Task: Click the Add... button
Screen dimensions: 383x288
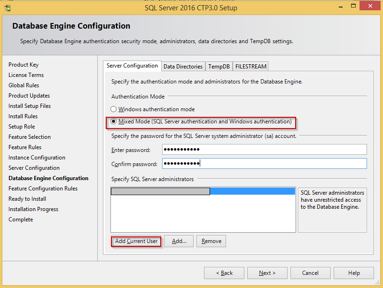Action: 179,241
